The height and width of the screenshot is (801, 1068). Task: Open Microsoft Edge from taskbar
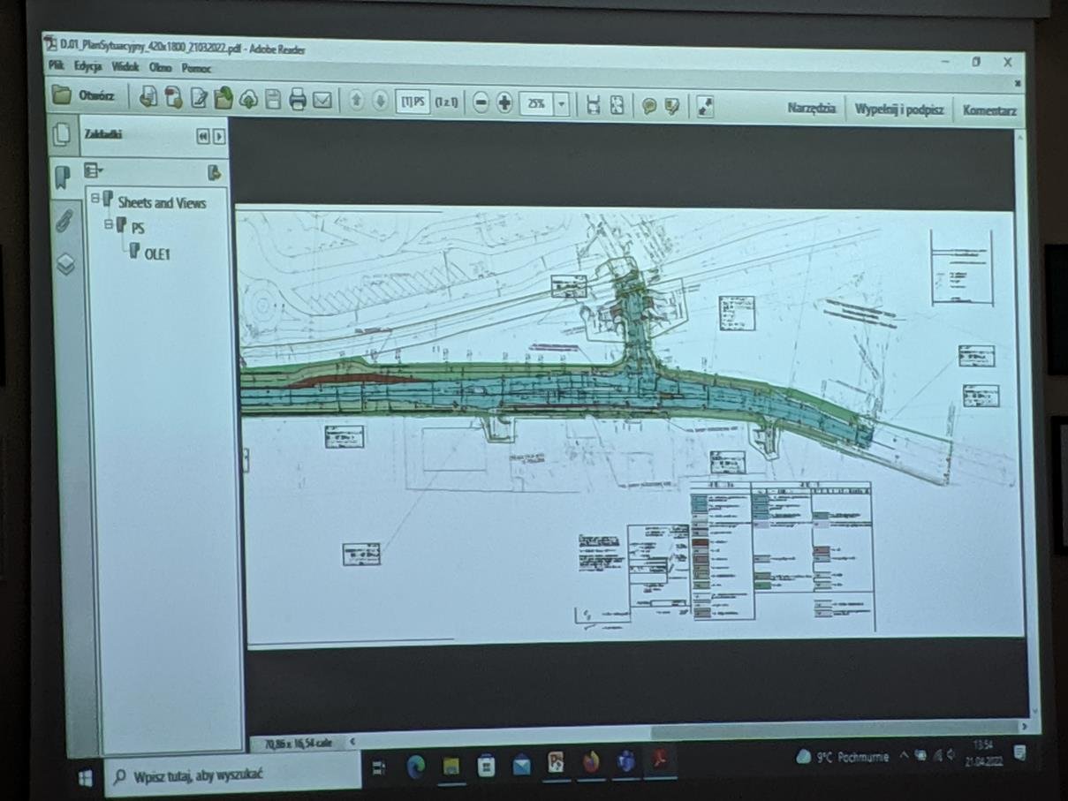(x=416, y=767)
